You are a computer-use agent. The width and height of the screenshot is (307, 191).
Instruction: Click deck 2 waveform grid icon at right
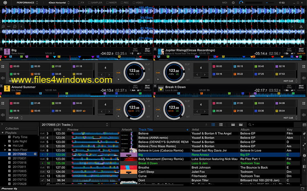(x=304, y=78)
